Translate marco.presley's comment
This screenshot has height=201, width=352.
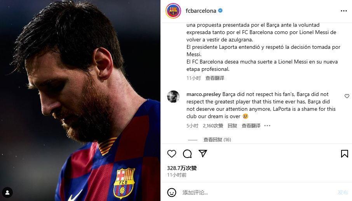(x=251, y=126)
